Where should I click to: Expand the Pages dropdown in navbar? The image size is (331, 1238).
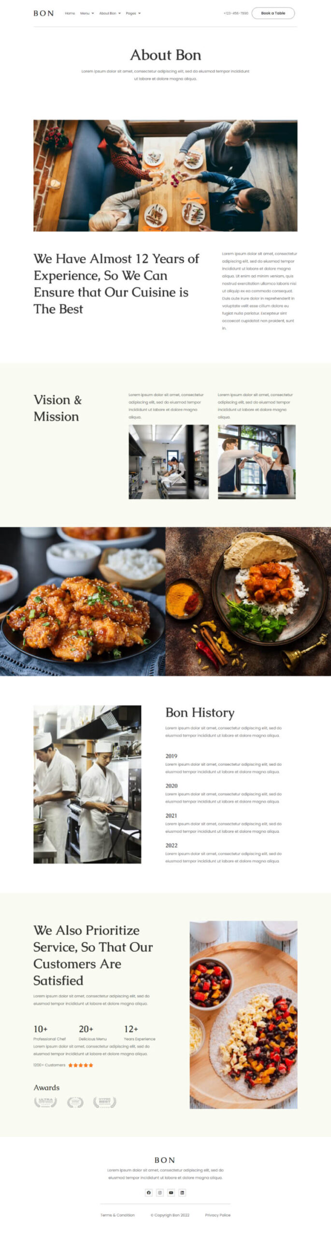coord(133,13)
